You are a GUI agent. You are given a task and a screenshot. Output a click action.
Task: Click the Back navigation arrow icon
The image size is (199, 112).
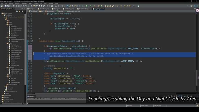(x=130, y=6)
